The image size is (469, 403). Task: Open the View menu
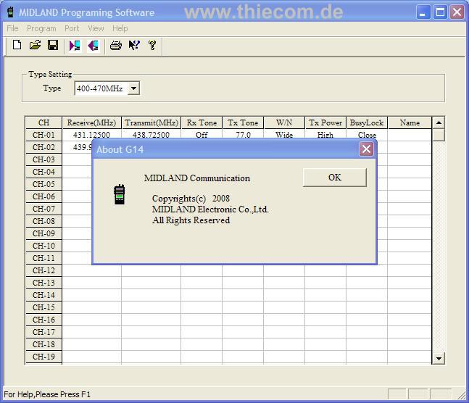click(96, 28)
